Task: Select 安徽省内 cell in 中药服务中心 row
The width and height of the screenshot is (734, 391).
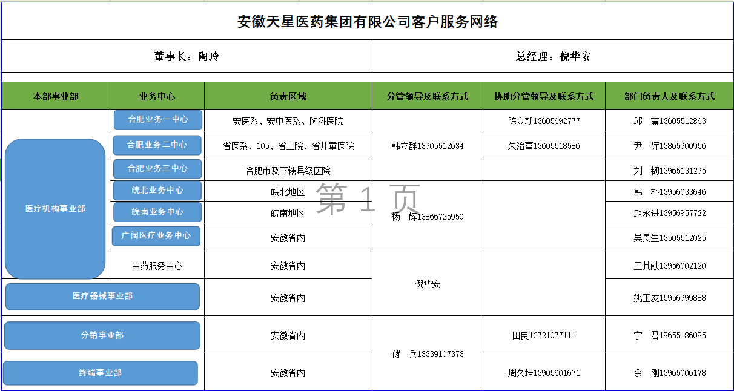Action: click(x=288, y=266)
